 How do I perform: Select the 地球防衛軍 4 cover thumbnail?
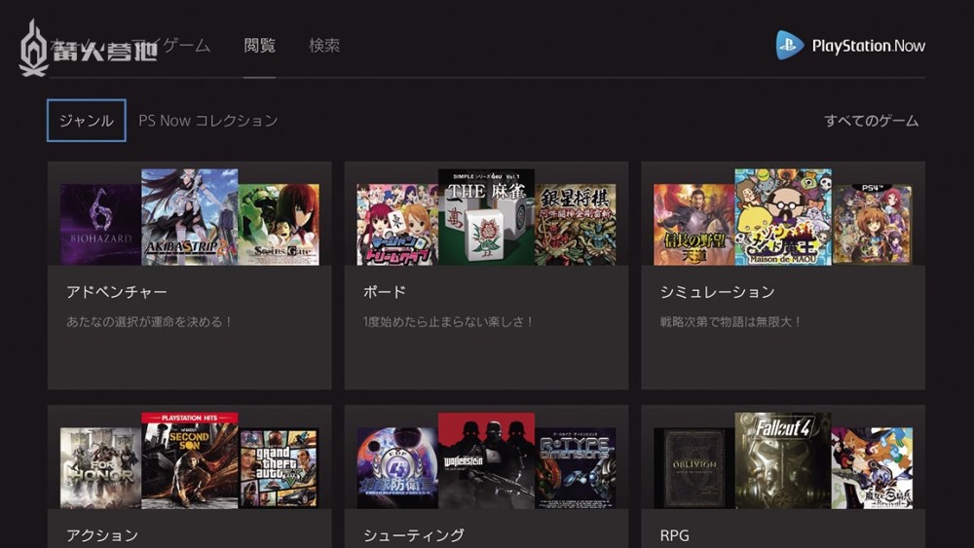397,468
